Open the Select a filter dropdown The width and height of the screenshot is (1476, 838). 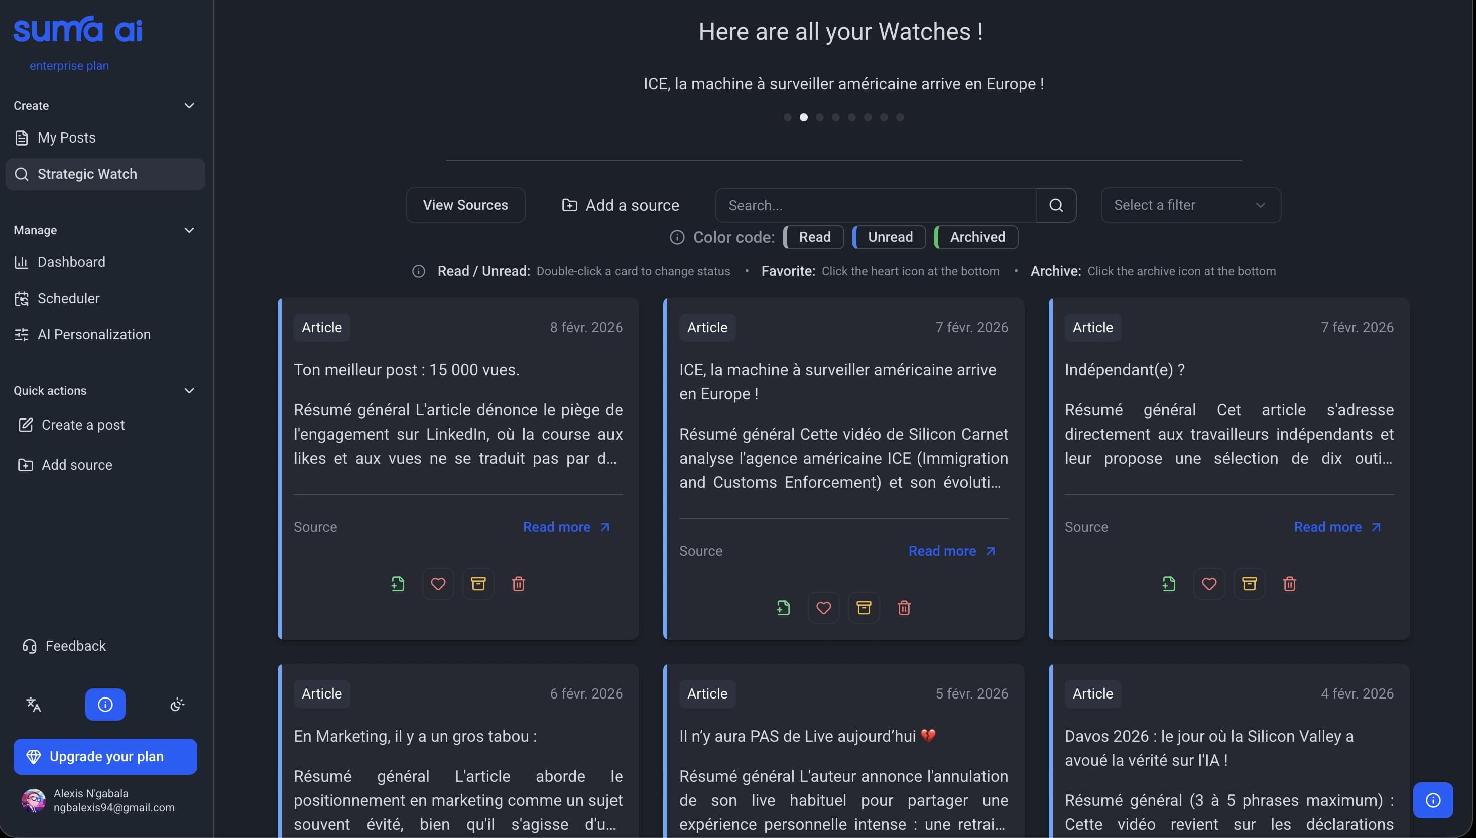coord(1190,205)
